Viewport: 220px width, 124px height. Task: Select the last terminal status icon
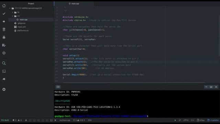pos(51,120)
